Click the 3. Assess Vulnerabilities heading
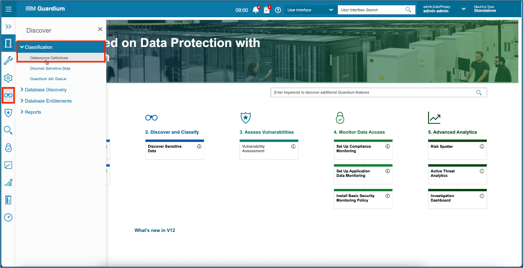The image size is (524, 268). click(267, 132)
